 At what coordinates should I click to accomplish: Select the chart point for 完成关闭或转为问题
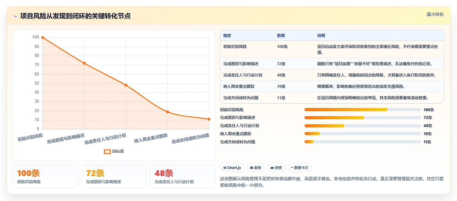(x=209, y=119)
